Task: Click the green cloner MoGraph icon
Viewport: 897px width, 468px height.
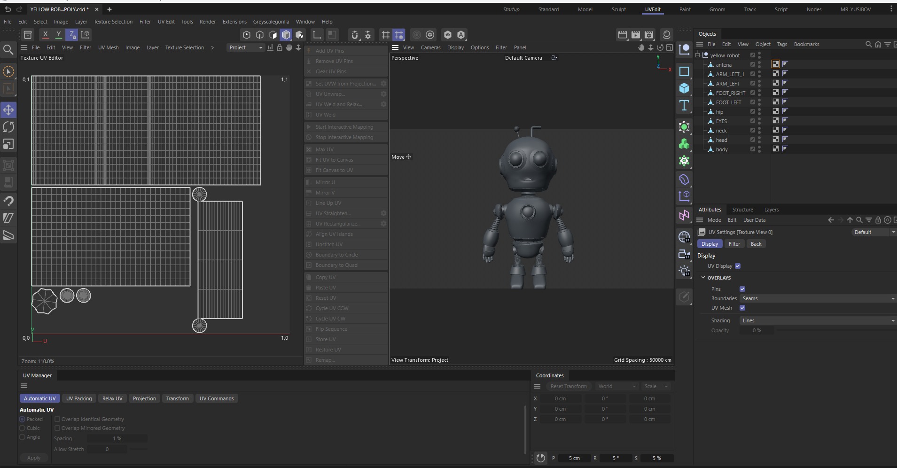Action: pyautogui.click(x=684, y=144)
